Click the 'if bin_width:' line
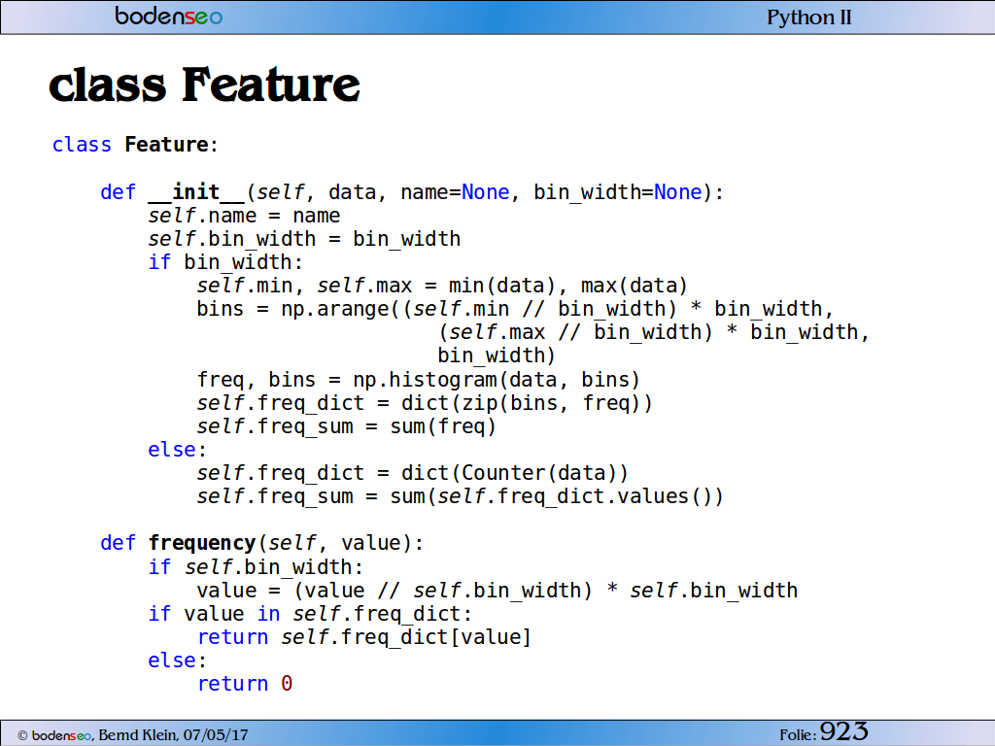Image resolution: width=995 pixels, height=746 pixels. point(225,262)
